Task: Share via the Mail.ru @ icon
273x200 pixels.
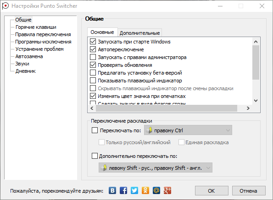Action: (x=156, y=191)
